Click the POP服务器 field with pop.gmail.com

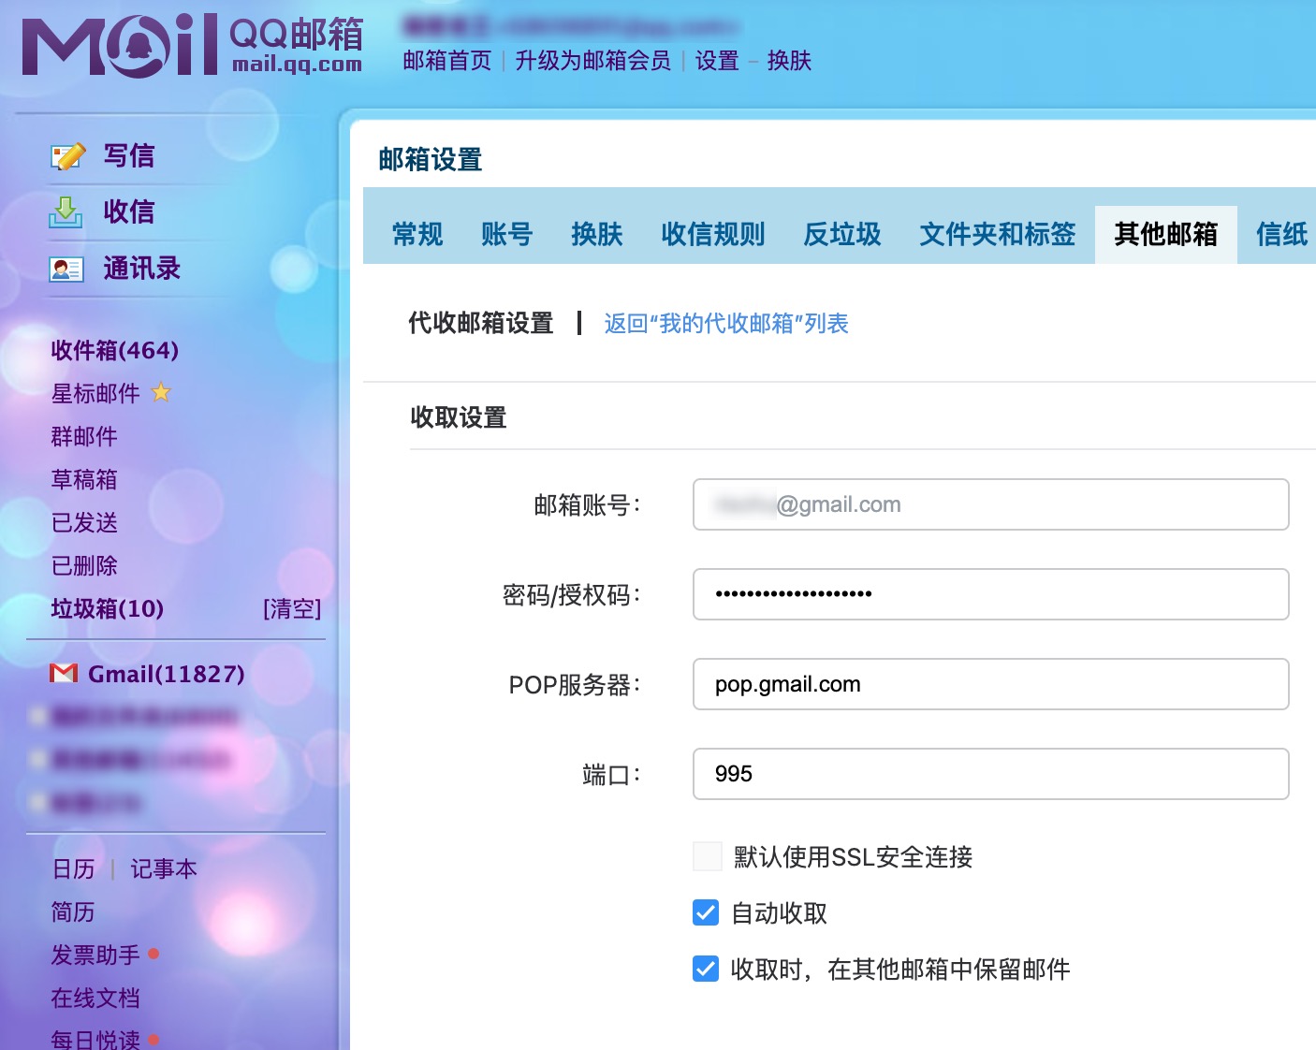(991, 684)
